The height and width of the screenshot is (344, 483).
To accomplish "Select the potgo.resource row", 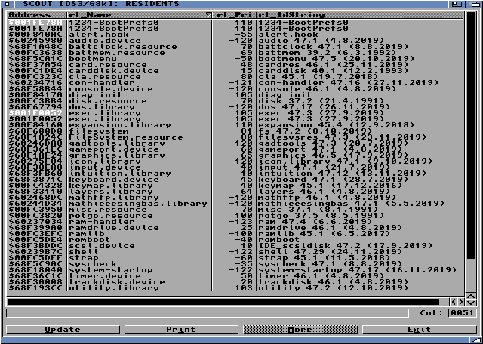I will [x=235, y=216].
